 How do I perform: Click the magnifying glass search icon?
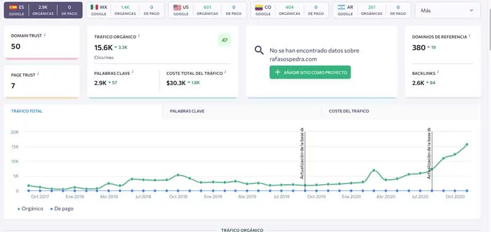(x=259, y=50)
